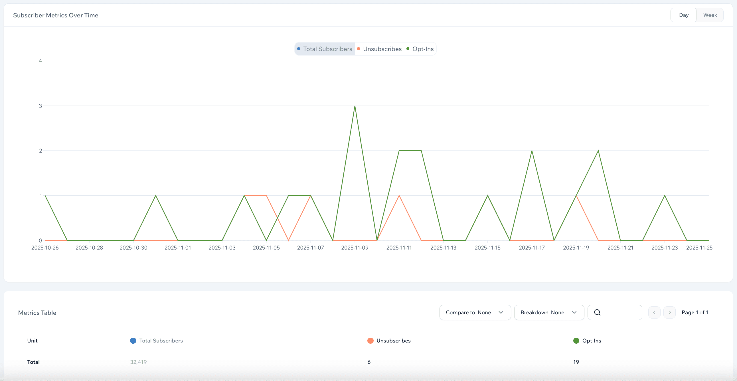Screen dimensions: 737x381
Task: Click the orange Unsubscribes dot in the table
Action: 370,341
